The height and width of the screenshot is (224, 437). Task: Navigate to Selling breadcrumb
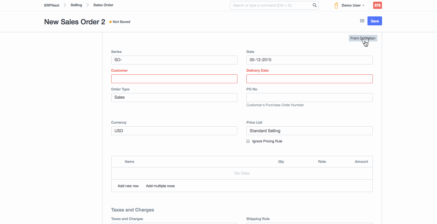(76, 5)
